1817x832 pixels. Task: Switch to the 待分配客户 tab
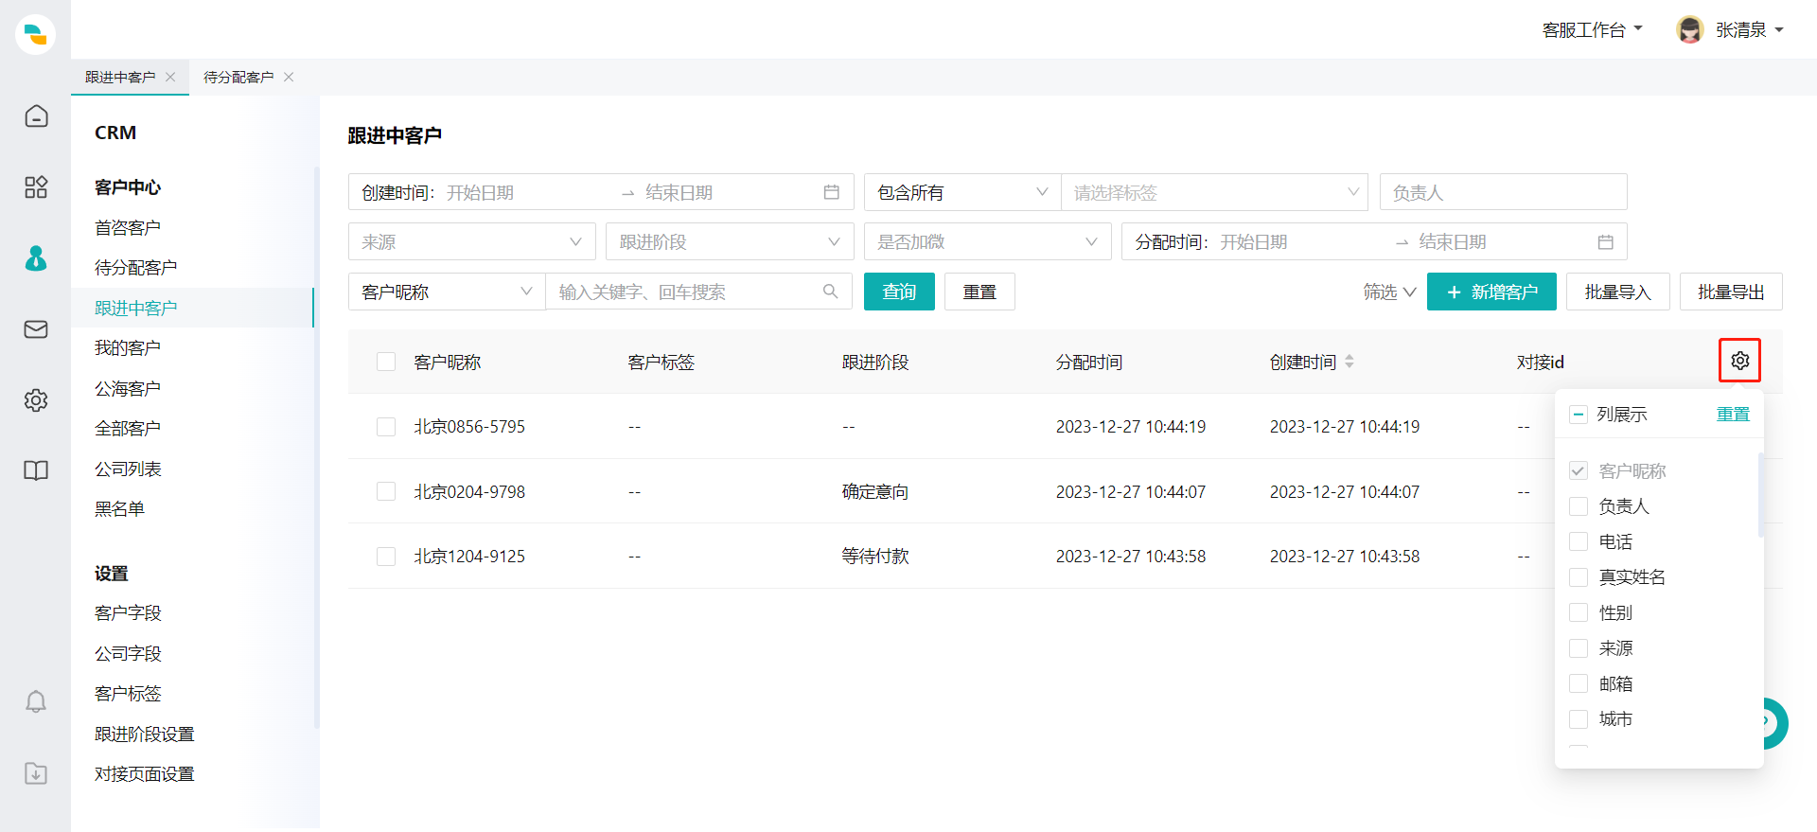click(238, 77)
